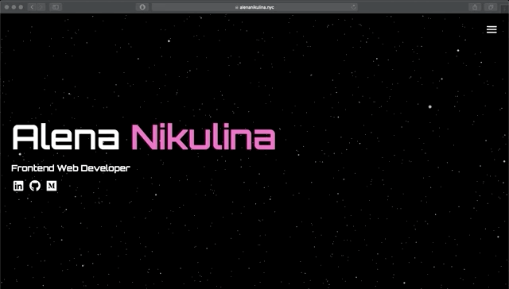
Task: Click the pink 'Nikulina' heading text
Action: click(204, 137)
